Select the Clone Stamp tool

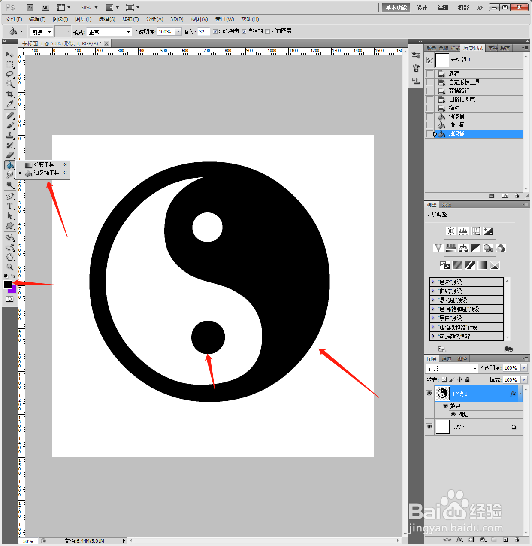pyautogui.click(x=10, y=135)
